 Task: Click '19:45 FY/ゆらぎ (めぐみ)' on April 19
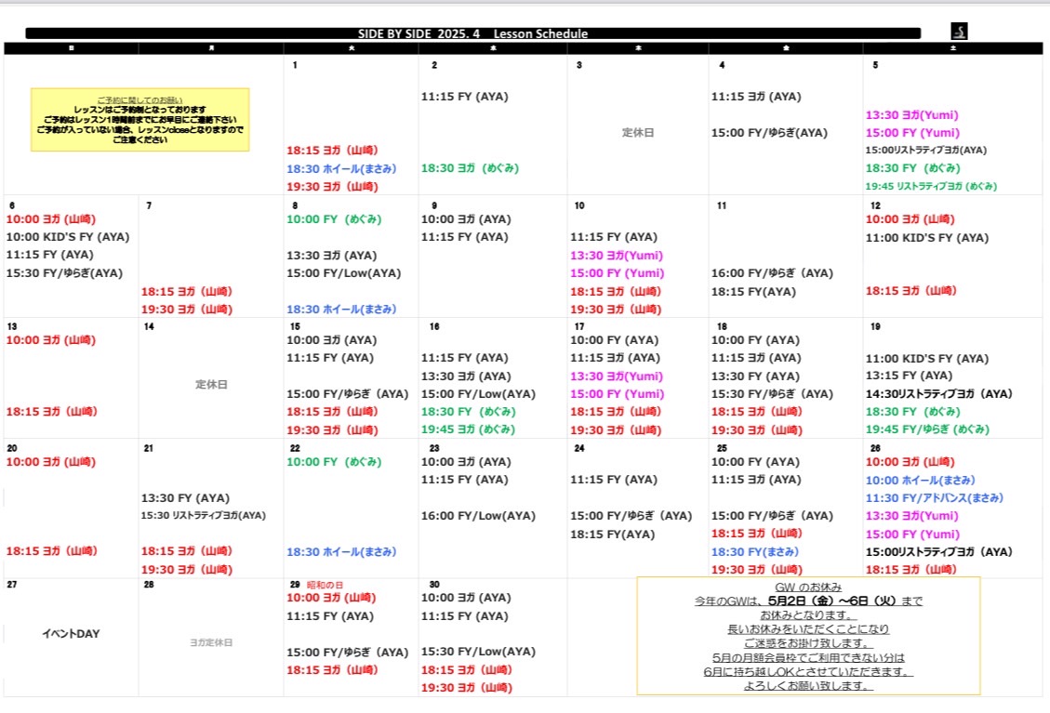pyautogui.click(x=927, y=429)
